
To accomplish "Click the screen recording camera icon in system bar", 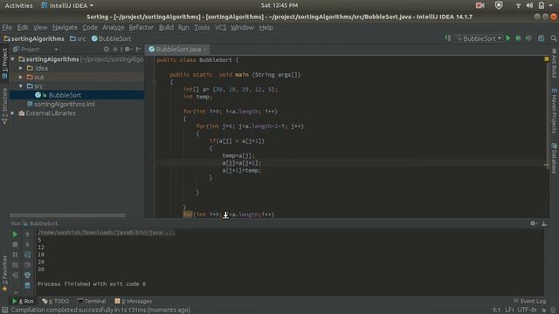I will click(480, 5).
